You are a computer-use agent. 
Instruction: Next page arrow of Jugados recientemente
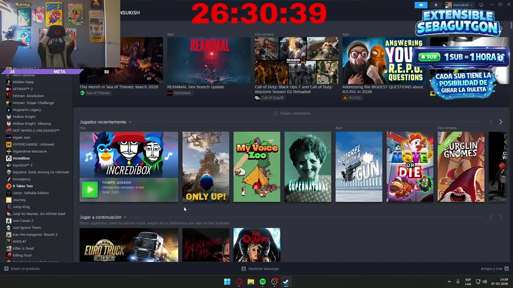(501, 122)
